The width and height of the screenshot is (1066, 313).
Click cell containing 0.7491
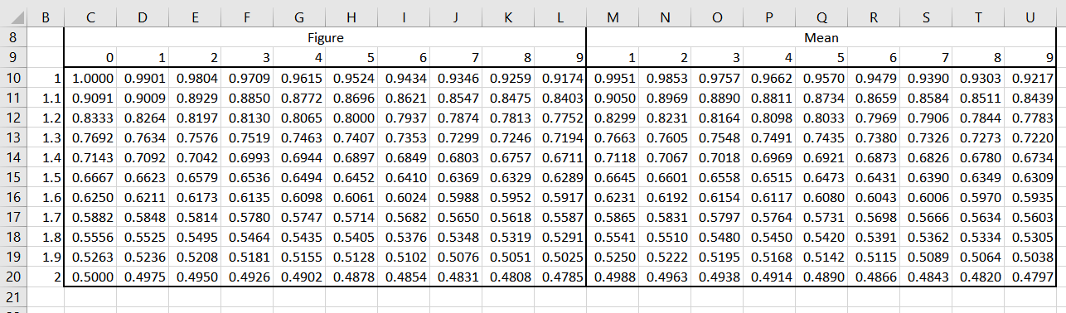coord(769,138)
